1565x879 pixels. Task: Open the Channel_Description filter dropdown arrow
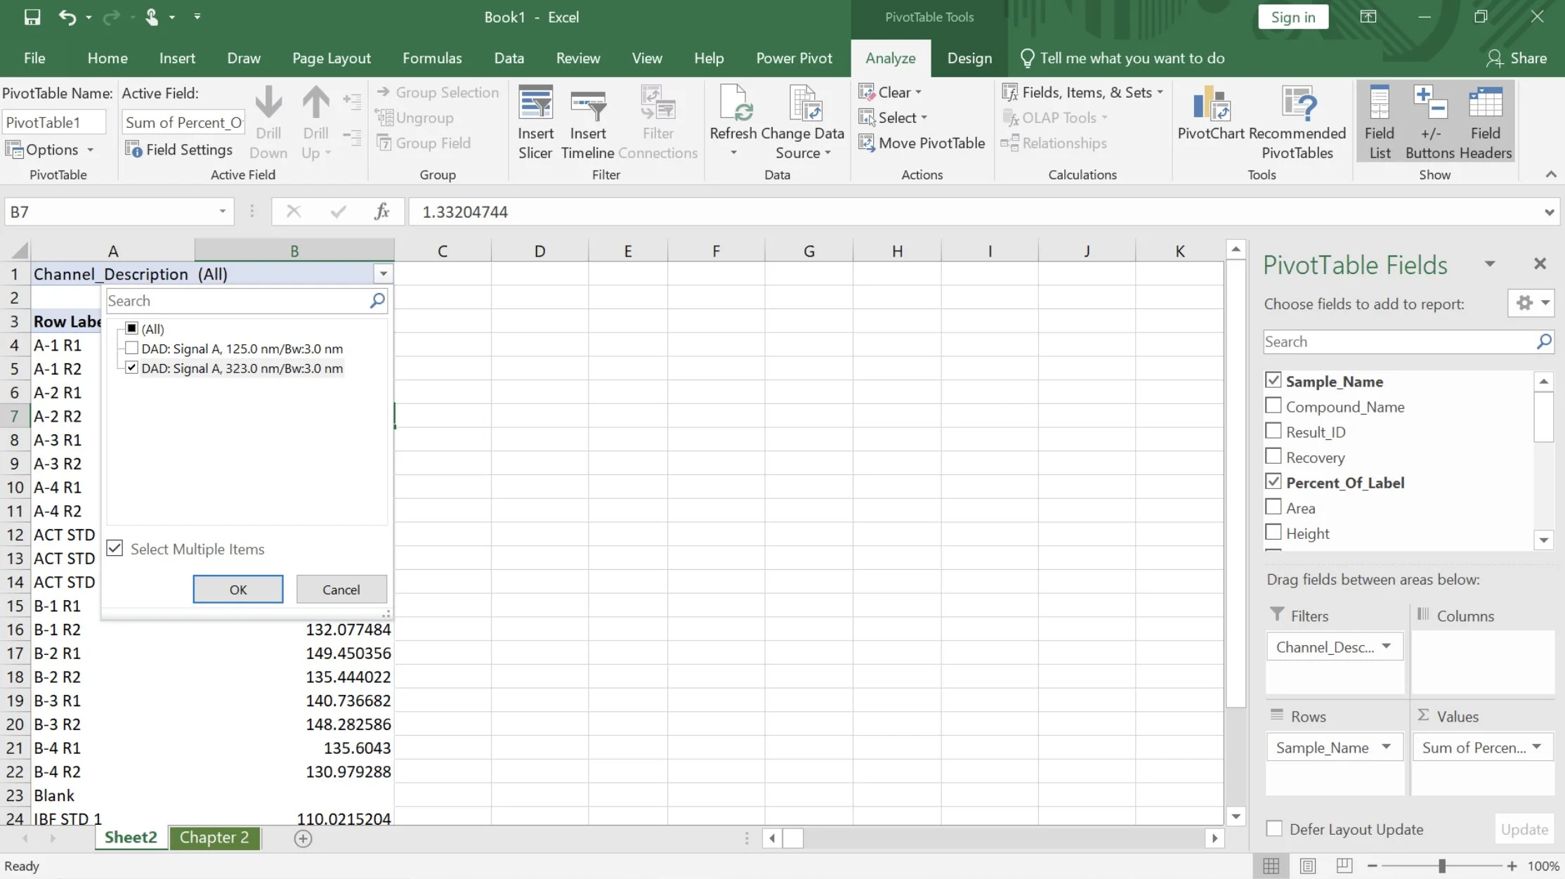[x=384, y=274]
